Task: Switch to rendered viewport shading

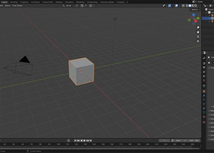Action: coord(196,6)
